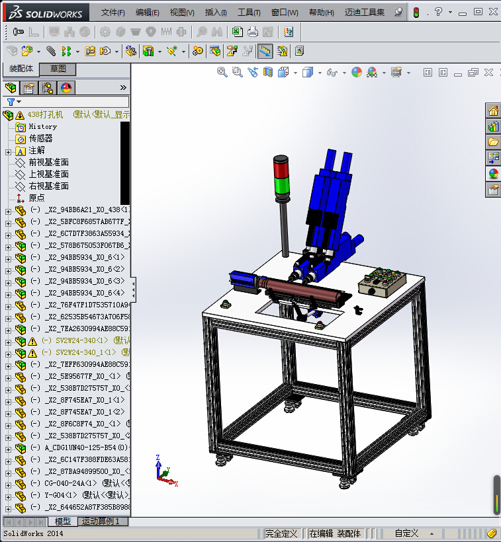
Task: Click the feature tree vertical scrollbar
Action: (x=125, y=163)
